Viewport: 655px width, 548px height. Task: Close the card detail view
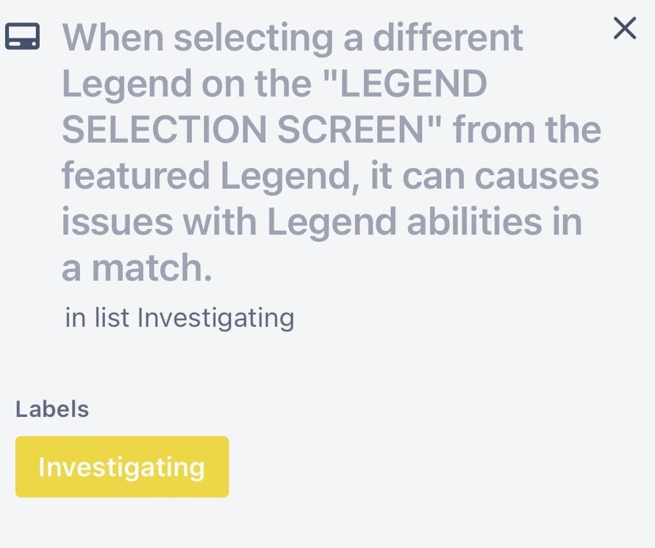click(624, 28)
